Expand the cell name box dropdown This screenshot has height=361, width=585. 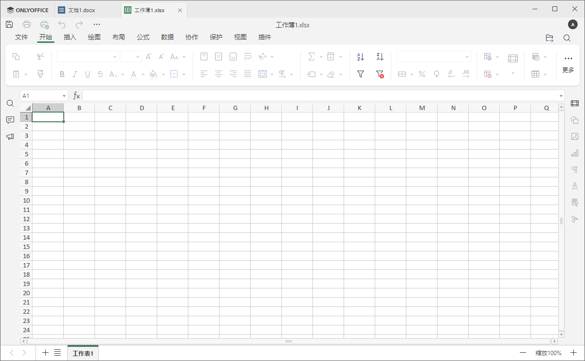coord(64,96)
